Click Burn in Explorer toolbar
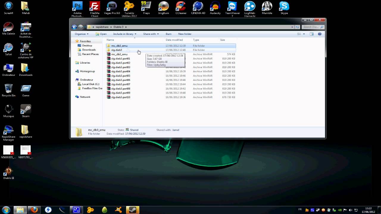The height and width of the screenshot is (214, 381). pyautogui.click(x=168, y=34)
